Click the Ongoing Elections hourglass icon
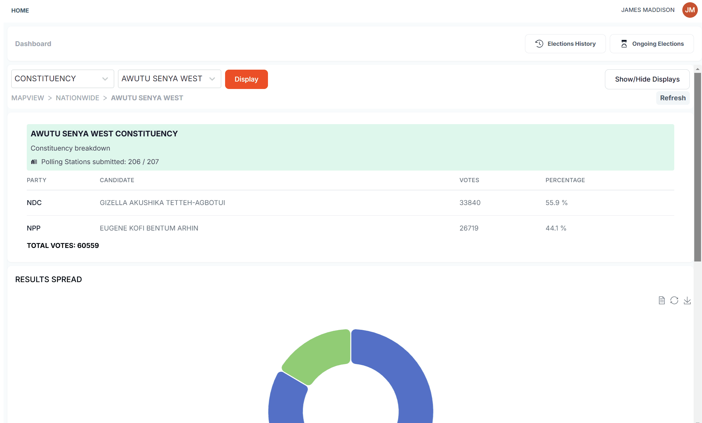Screen dimensions: 702x423 [x=624, y=44]
